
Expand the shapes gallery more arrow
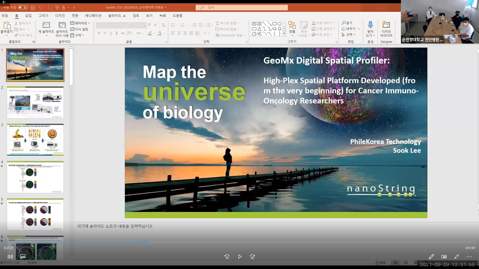(x=284, y=34)
